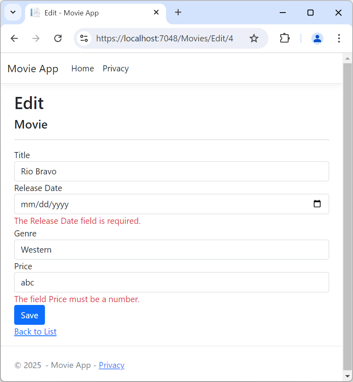The image size is (353, 382).
Task: Click the scrollbar down arrow
Action: tap(347, 376)
